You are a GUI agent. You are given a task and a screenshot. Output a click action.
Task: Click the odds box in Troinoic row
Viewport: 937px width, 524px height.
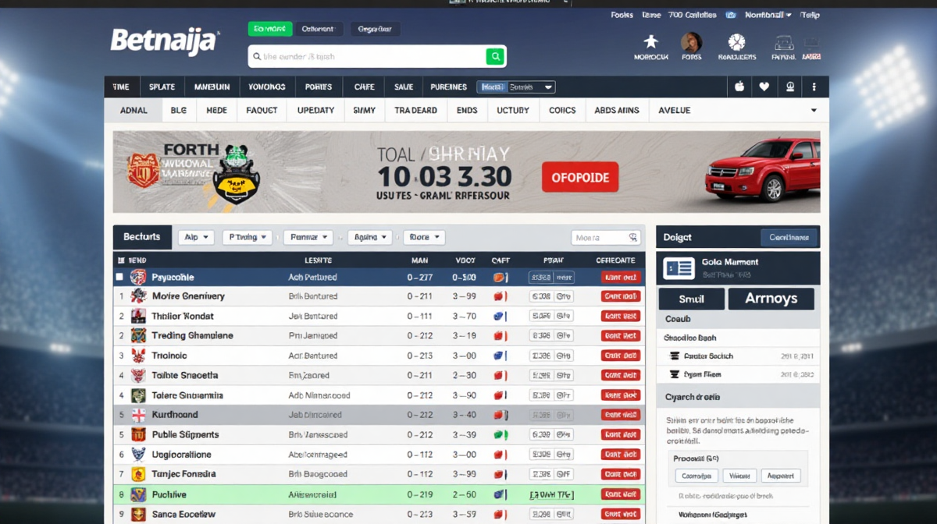(551, 356)
